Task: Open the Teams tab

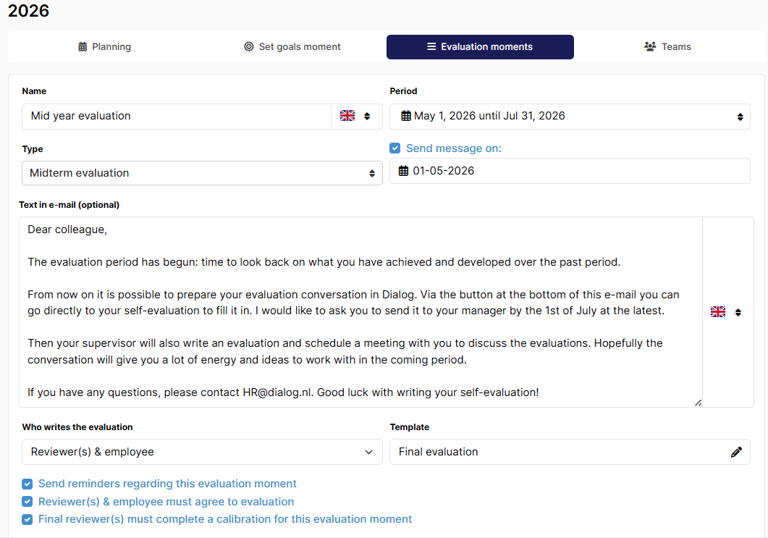Action: [667, 47]
